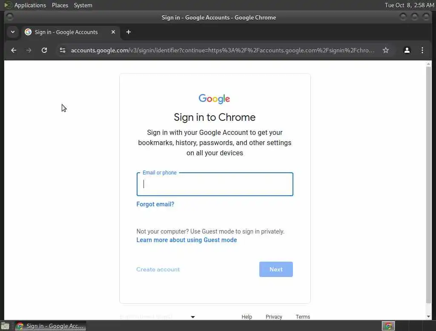This screenshot has height=331, width=436.
Task: Click the date and time clock
Action: (x=409, y=5)
